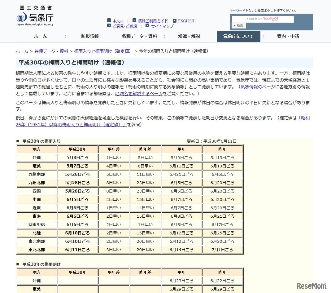Select the 気象庁について navigation tab

(x=238, y=36)
